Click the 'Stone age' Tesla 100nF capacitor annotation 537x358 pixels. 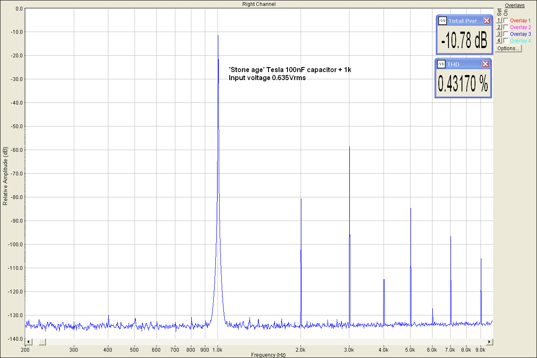pos(290,70)
